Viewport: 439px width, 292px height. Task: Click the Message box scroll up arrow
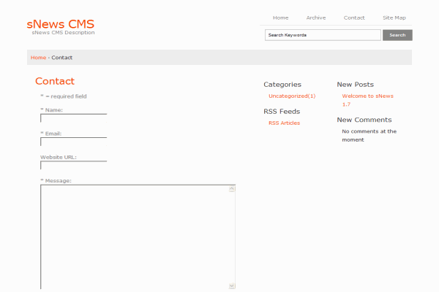click(x=232, y=188)
